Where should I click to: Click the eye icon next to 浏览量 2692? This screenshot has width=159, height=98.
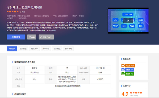[123, 66]
